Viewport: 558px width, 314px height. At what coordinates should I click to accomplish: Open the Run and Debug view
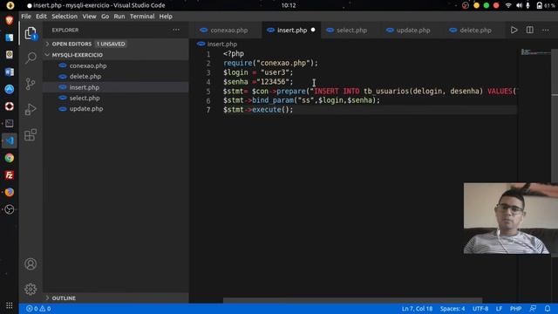coord(31,109)
